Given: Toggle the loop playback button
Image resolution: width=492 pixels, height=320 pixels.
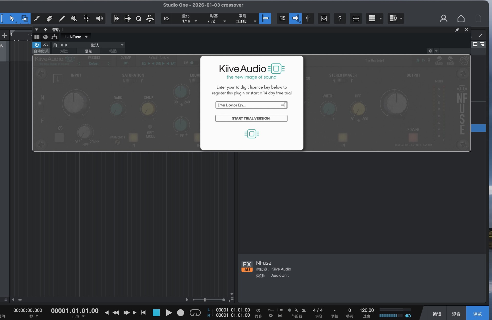Looking at the screenshot, I should [195, 313].
